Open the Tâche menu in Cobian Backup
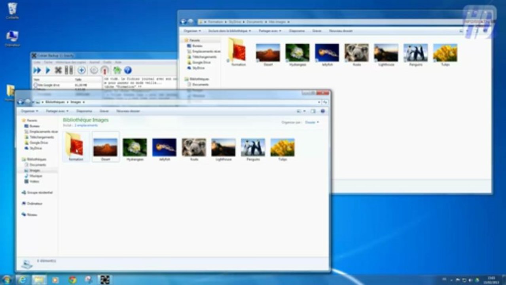The image size is (506, 285). 48,62
